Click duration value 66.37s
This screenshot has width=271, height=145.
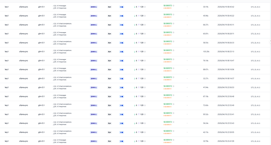point(206,25)
